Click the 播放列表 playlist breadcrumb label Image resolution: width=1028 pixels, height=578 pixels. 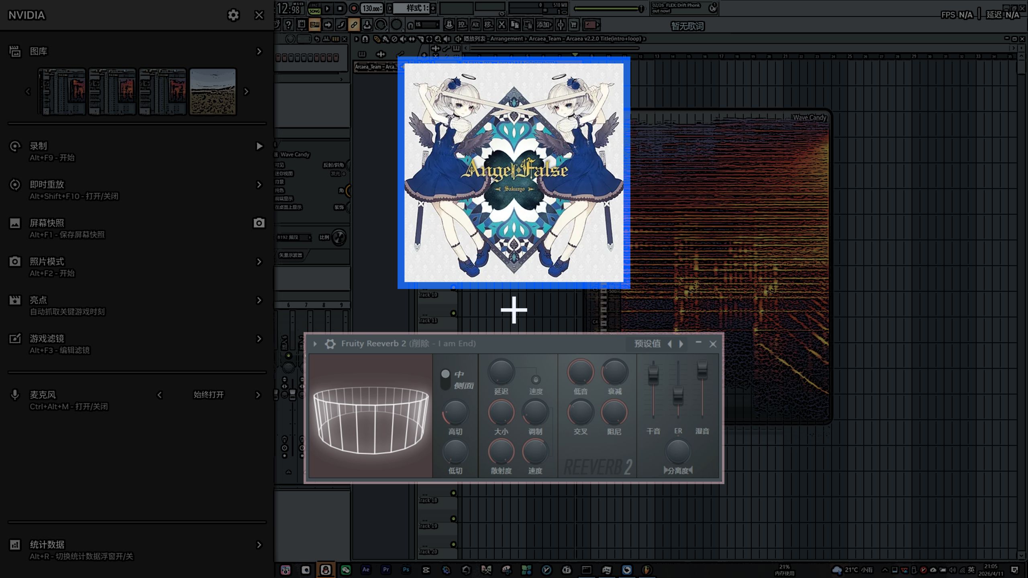click(x=475, y=39)
